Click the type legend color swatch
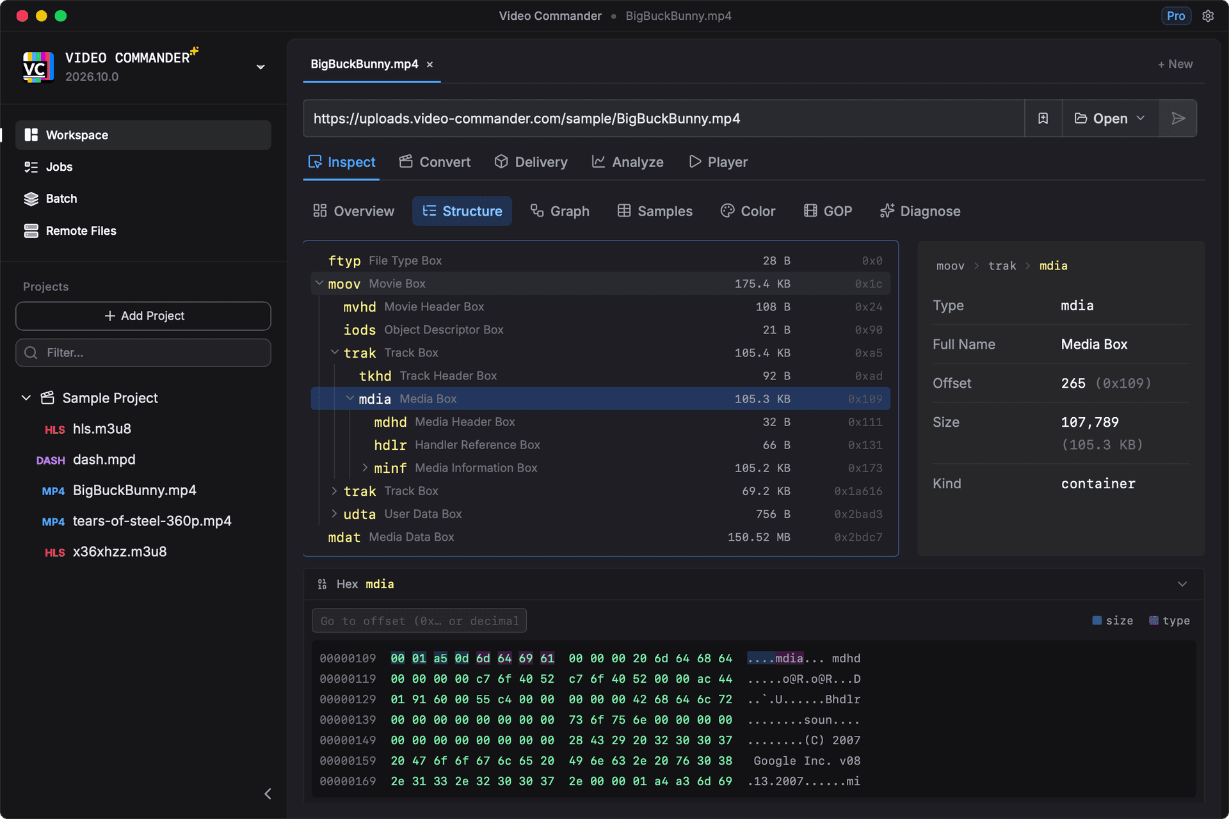 (x=1153, y=621)
